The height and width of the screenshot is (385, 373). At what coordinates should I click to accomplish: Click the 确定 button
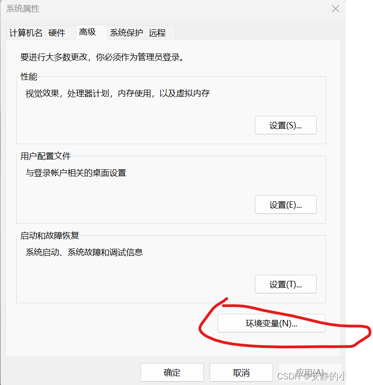tap(172, 372)
